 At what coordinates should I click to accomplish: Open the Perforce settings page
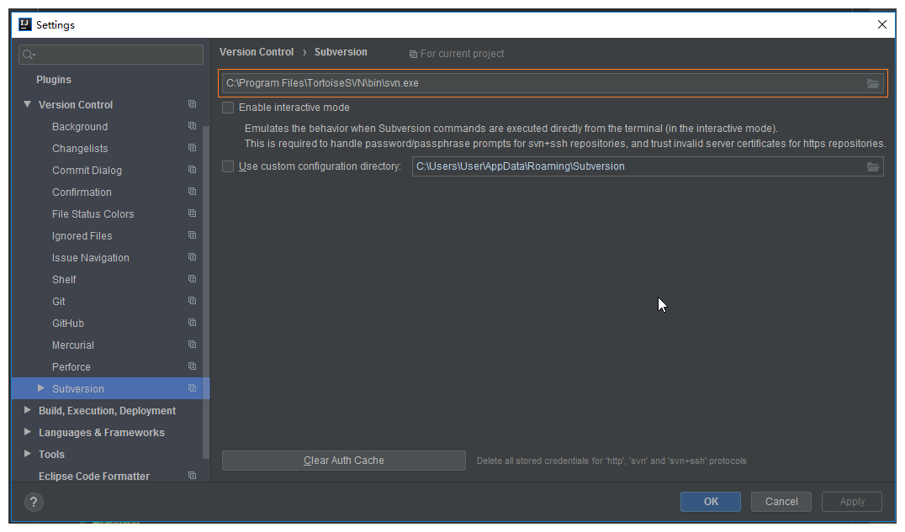[x=71, y=367]
